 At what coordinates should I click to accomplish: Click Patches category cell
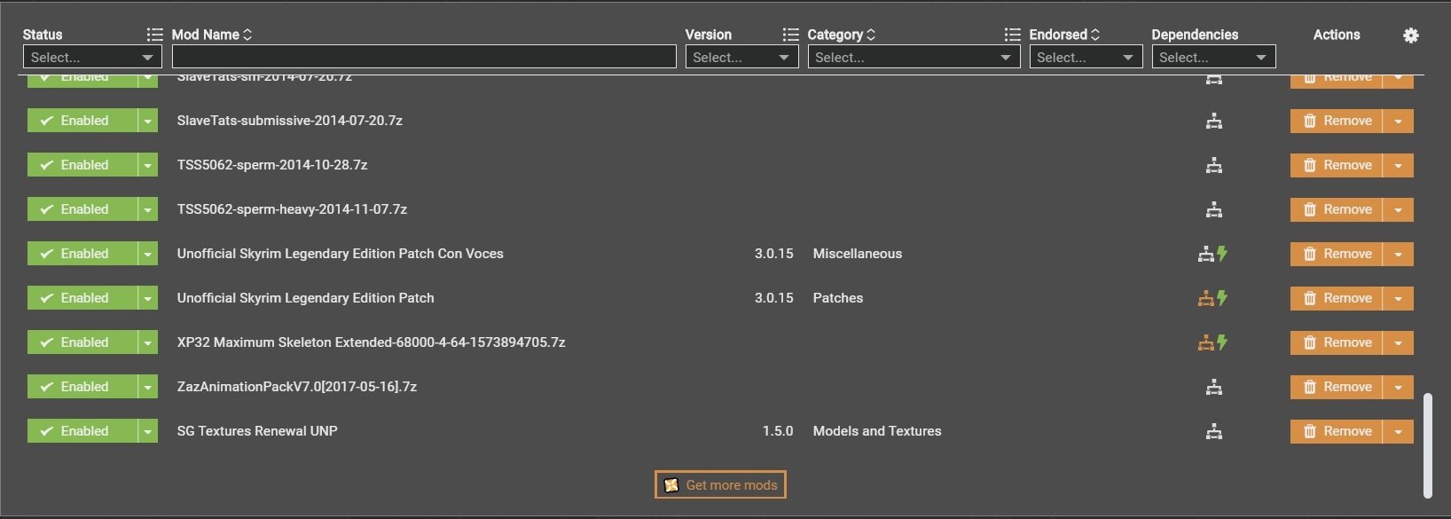[838, 298]
